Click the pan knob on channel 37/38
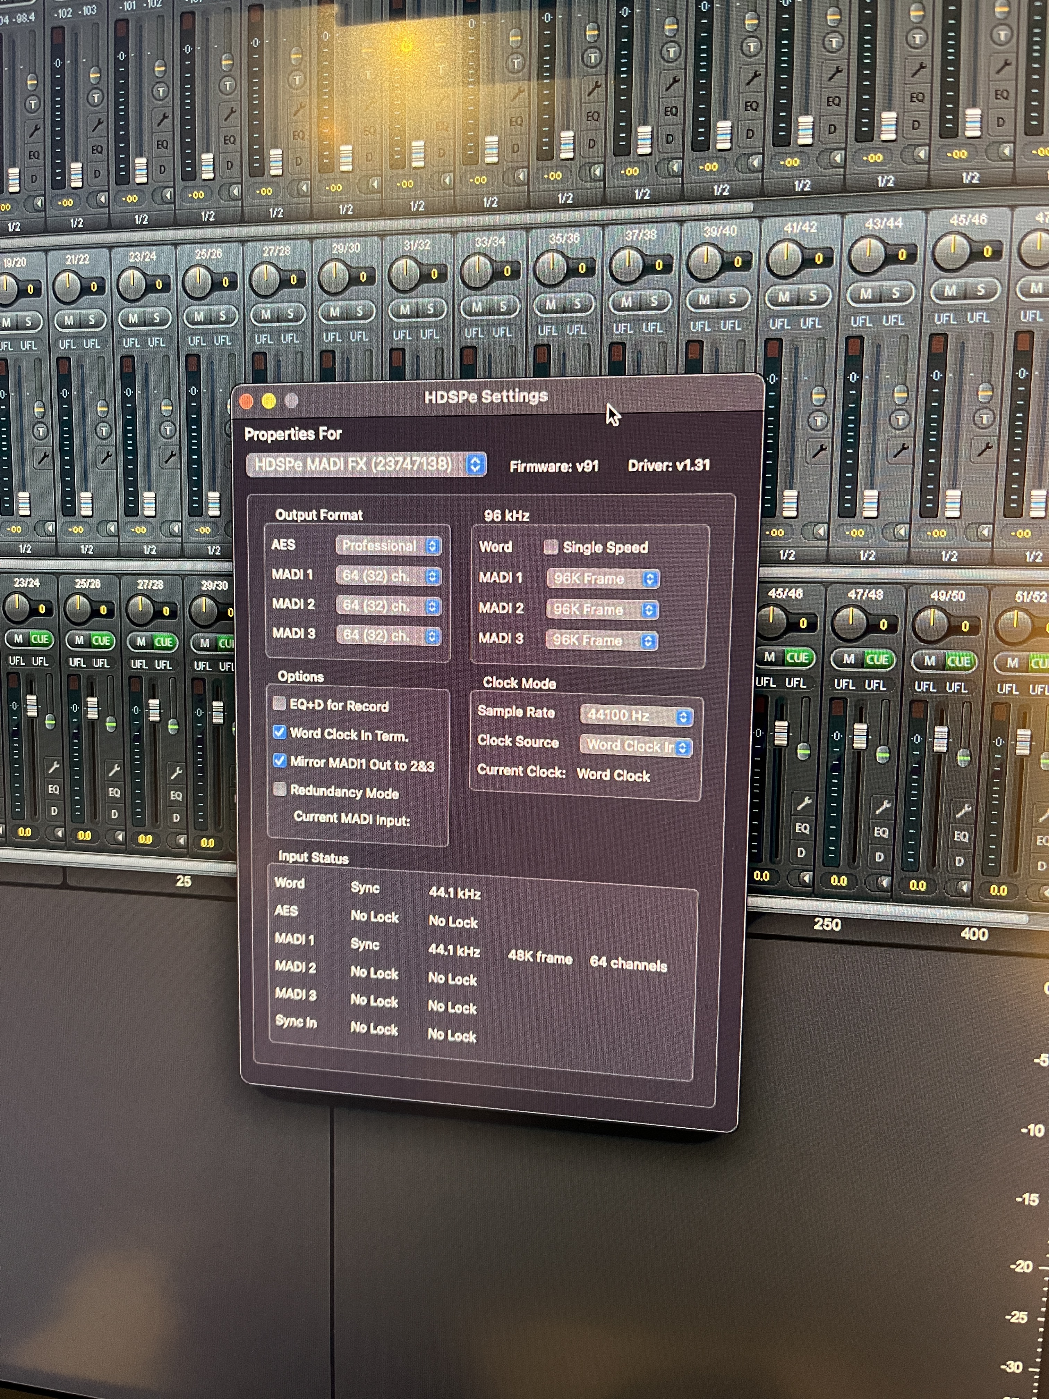Image resolution: width=1049 pixels, height=1399 pixels. (626, 265)
